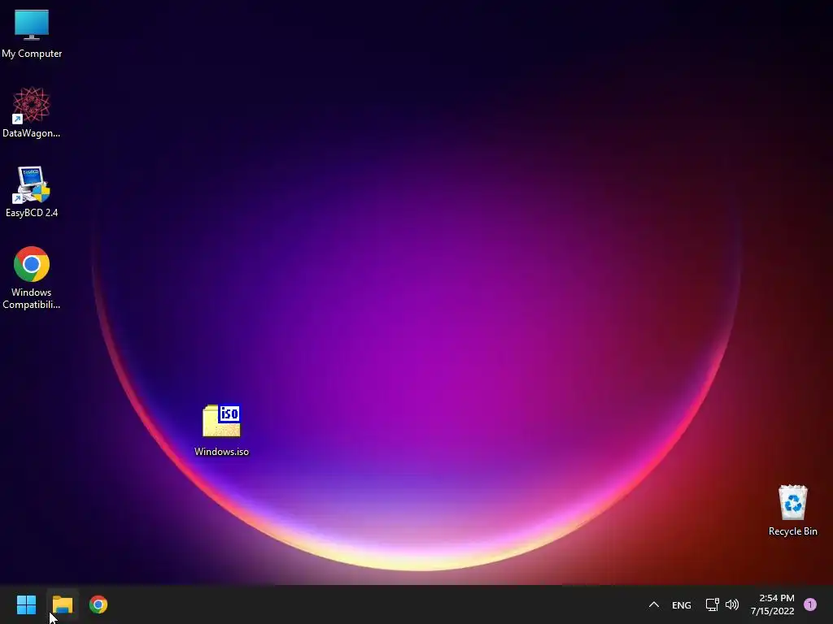
Task: Click the Windows.iso file name label
Action: (x=221, y=452)
